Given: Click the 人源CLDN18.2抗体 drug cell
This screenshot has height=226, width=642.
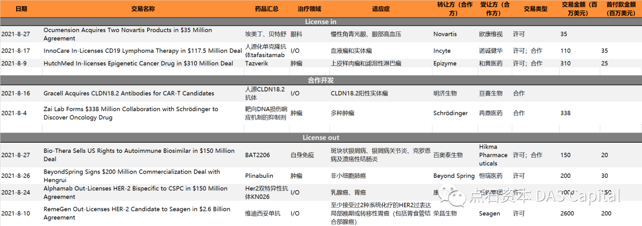Looking at the screenshot, I should pos(265,93).
